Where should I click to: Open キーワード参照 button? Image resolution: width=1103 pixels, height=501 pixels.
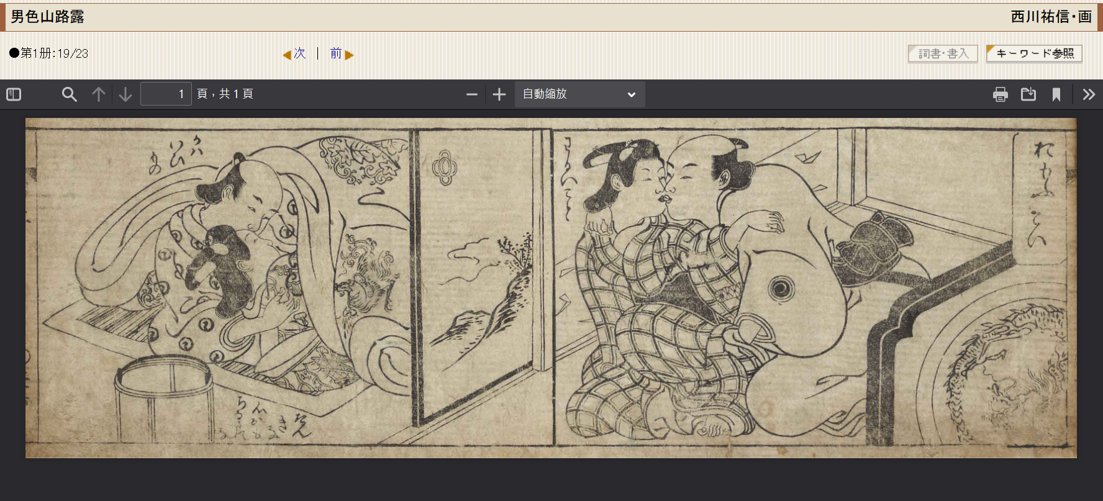pyautogui.click(x=1035, y=53)
